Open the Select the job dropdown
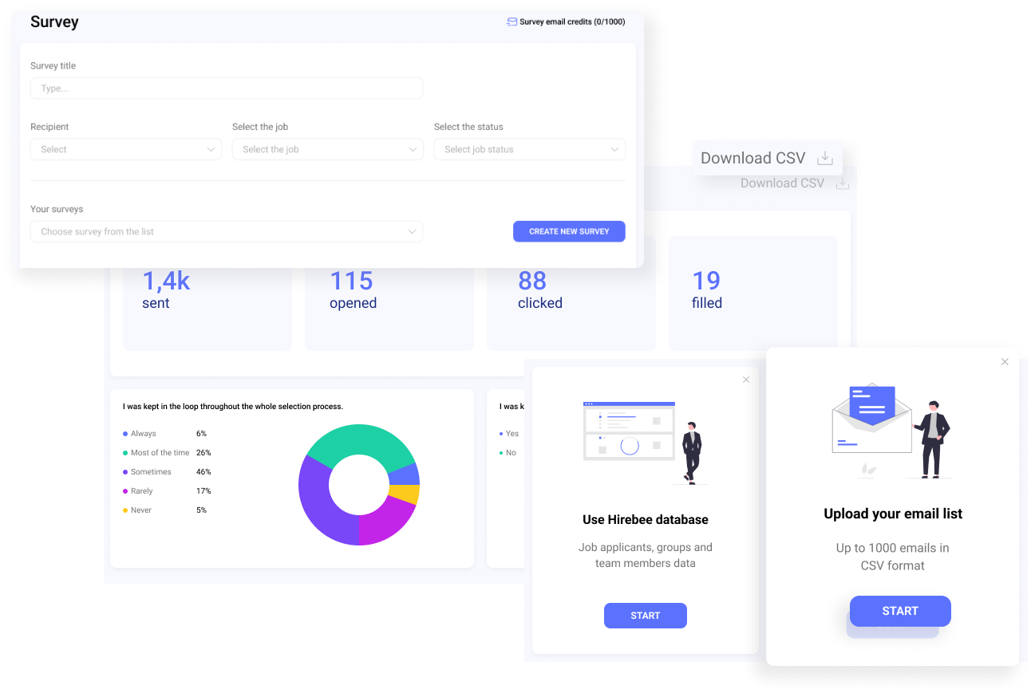The width and height of the screenshot is (1031, 693). (x=327, y=149)
